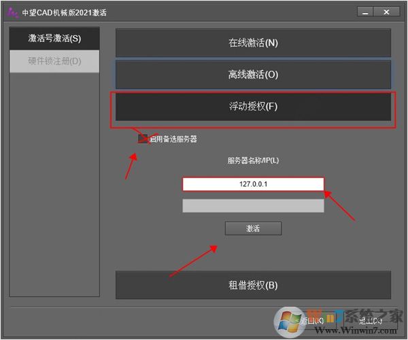408x340 pixels.
Task: Click the 返回 back button
Action: click(312, 321)
